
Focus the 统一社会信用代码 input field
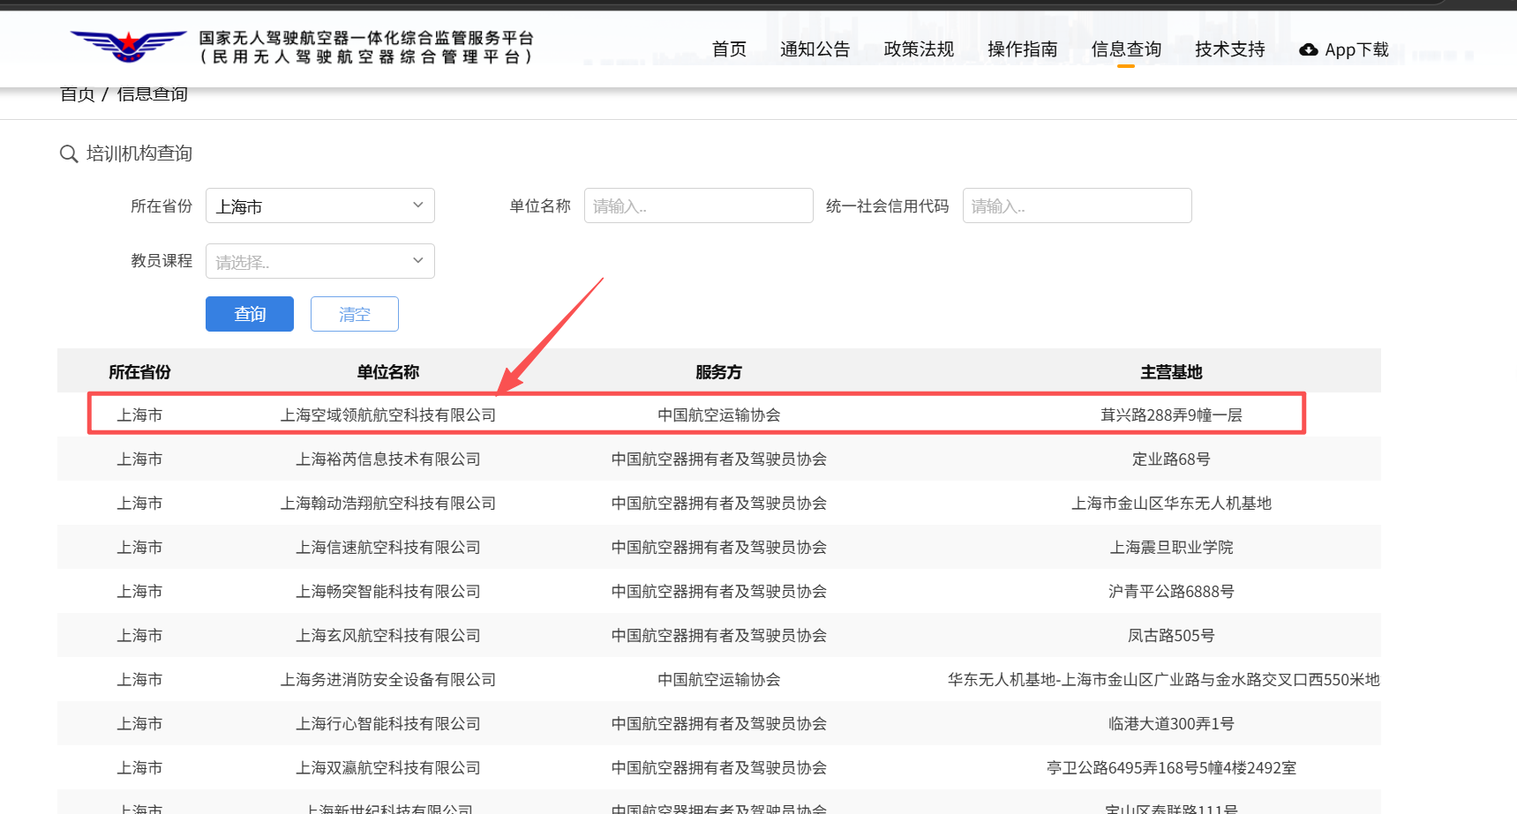[1077, 205]
